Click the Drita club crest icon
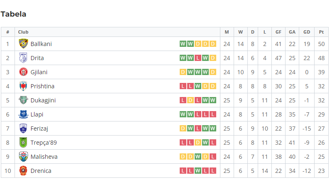This screenshot has height=182, width=332. [23, 58]
